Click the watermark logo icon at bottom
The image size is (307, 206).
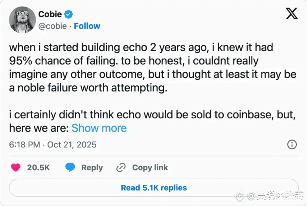(240, 195)
